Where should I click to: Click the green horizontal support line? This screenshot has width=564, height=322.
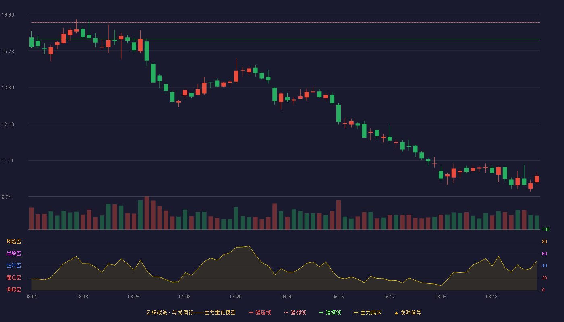click(285, 39)
